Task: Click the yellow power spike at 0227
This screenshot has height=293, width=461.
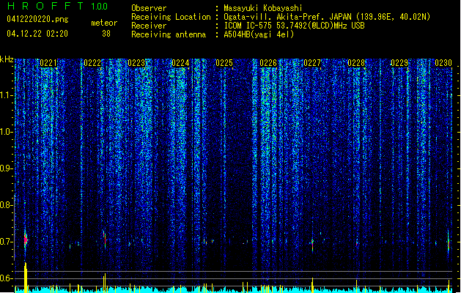Action: [x=312, y=285]
